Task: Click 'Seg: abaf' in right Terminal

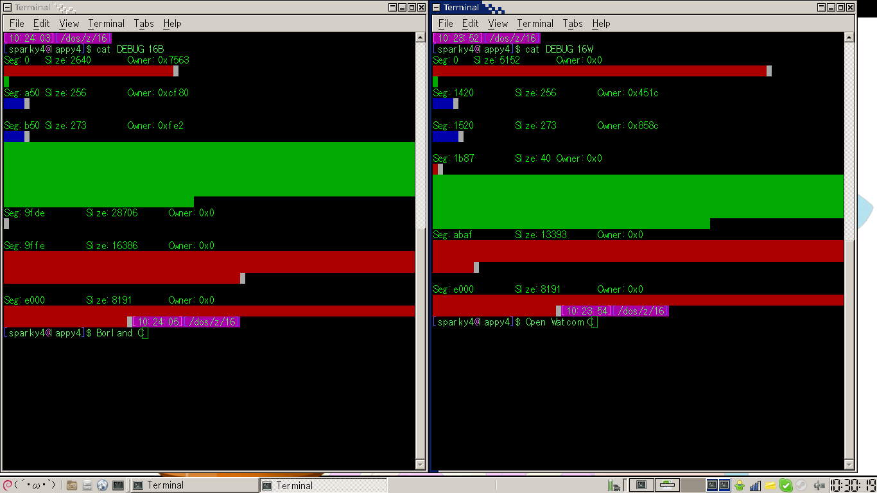Action: [453, 235]
